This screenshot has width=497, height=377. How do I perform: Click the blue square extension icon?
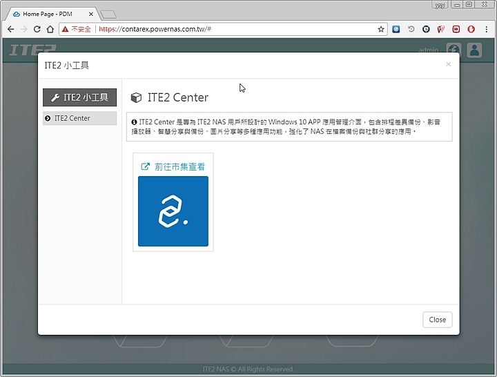coord(396,29)
